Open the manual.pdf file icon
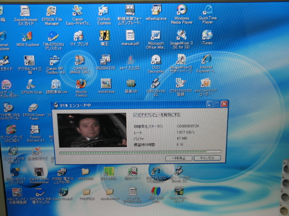Viewport: 289px width, 216px height. coord(130,36)
